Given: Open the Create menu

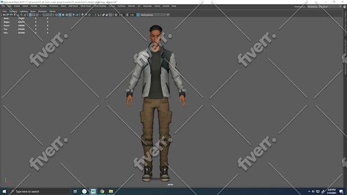Looking at the screenshot, I should point(17,6).
